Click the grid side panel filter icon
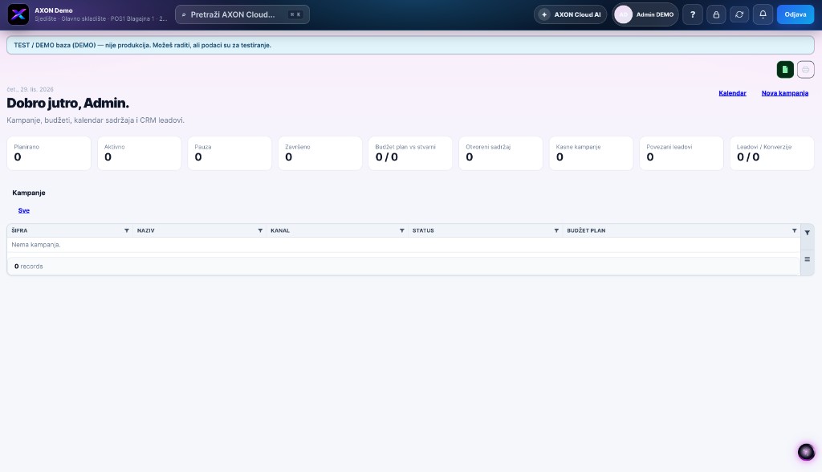822x472 pixels. point(808,233)
